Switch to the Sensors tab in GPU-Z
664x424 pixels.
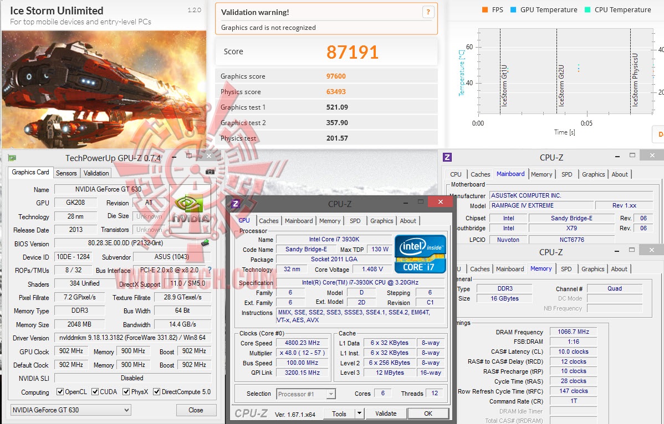point(67,173)
